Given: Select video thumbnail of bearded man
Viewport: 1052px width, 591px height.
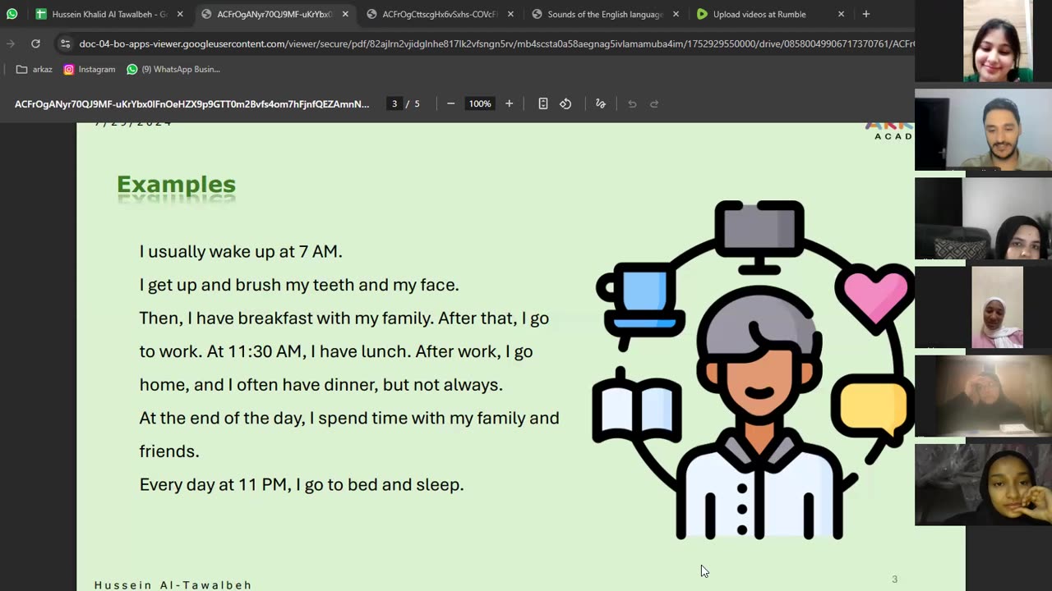Looking at the screenshot, I should [x=983, y=130].
